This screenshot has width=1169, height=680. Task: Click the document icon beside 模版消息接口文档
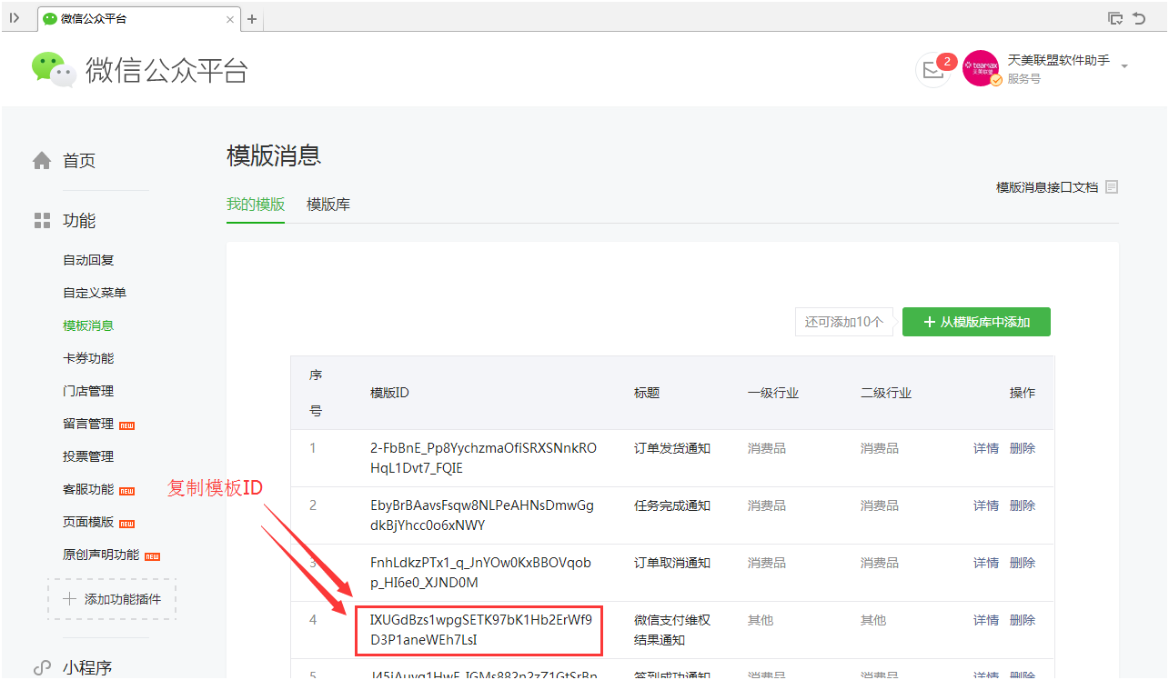tap(1112, 187)
